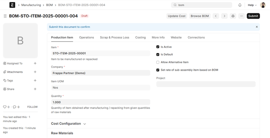Toggle the sidebar hamburger icon
The image size is (270, 138).
[x=5, y=16]
